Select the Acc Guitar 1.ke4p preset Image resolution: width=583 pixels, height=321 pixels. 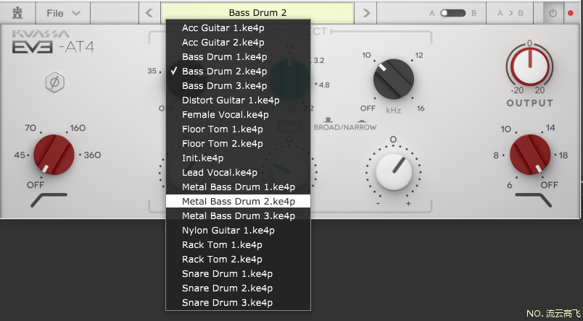coord(238,27)
